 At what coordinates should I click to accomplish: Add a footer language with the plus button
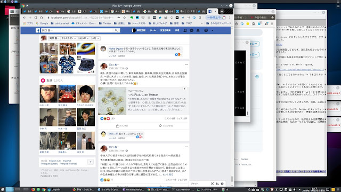[x=91, y=162]
